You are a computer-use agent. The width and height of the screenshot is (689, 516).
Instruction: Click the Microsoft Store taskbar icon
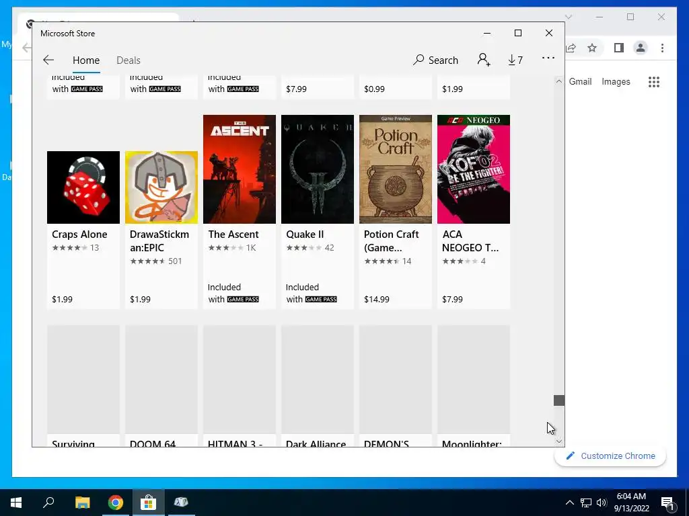point(149,503)
